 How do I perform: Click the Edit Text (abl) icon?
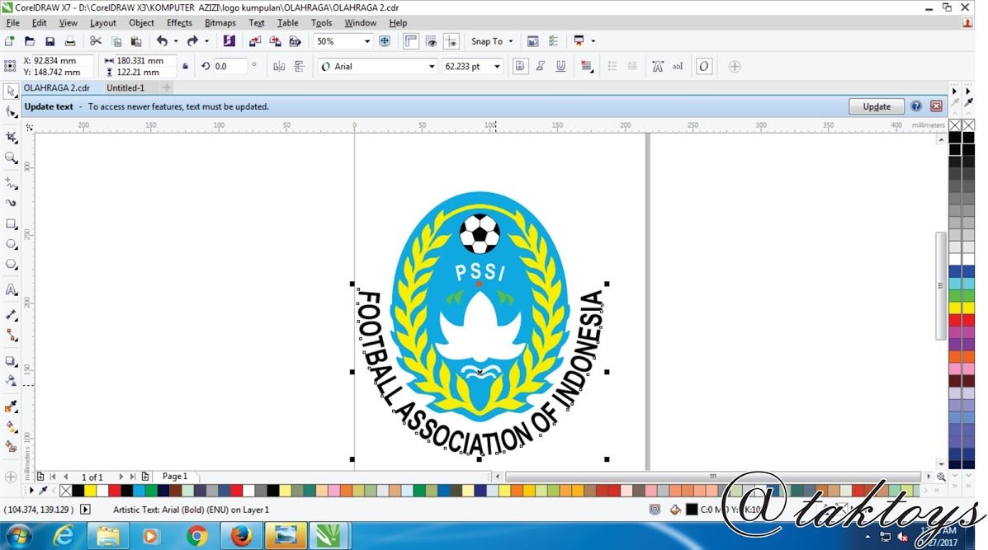tap(678, 67)
